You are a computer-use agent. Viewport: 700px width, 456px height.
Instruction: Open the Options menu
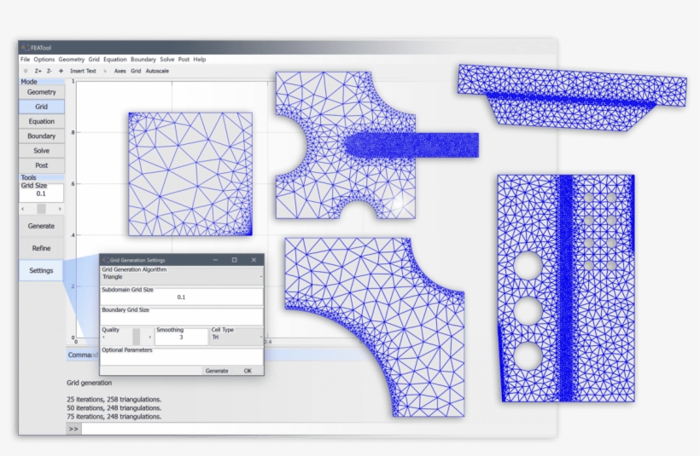(44, 60)
